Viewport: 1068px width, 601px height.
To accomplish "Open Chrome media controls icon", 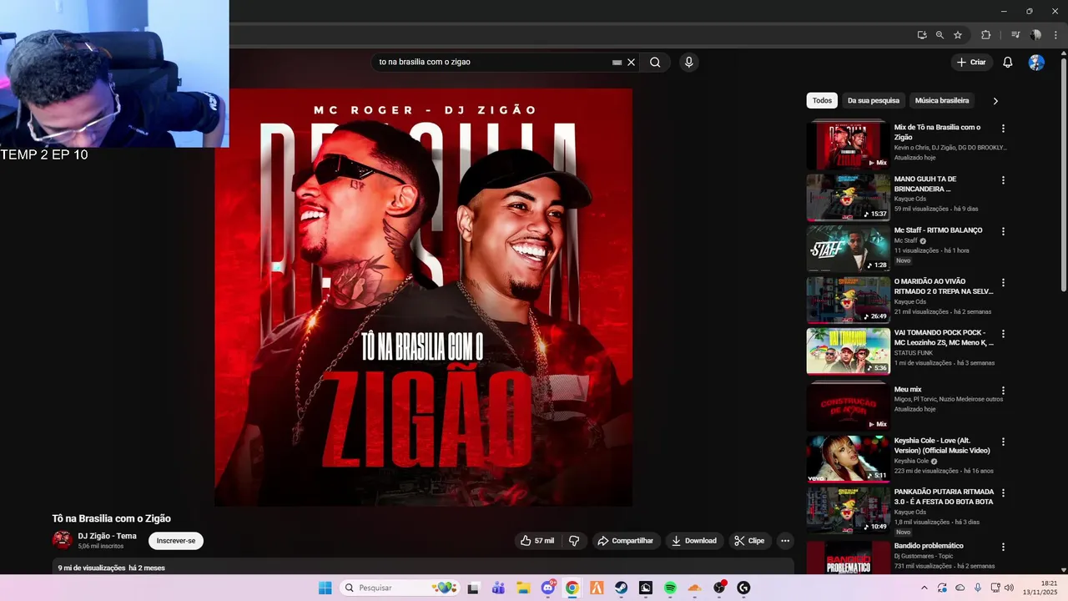I will (1015, 35).
